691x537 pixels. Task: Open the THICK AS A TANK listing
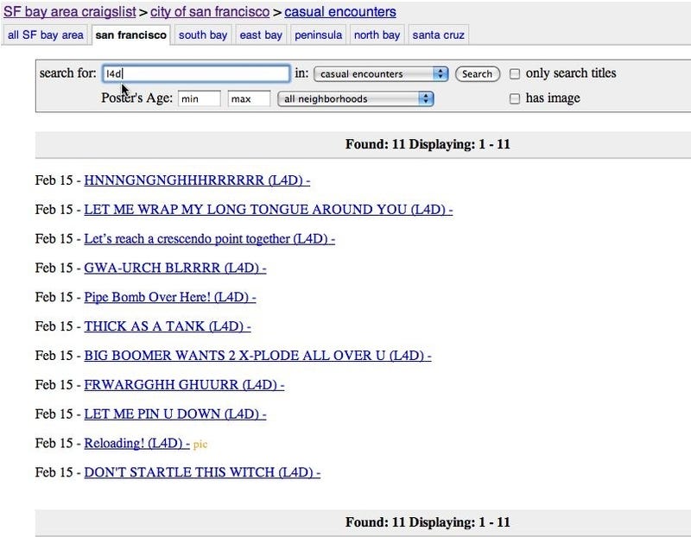click(x=168, y=326)
